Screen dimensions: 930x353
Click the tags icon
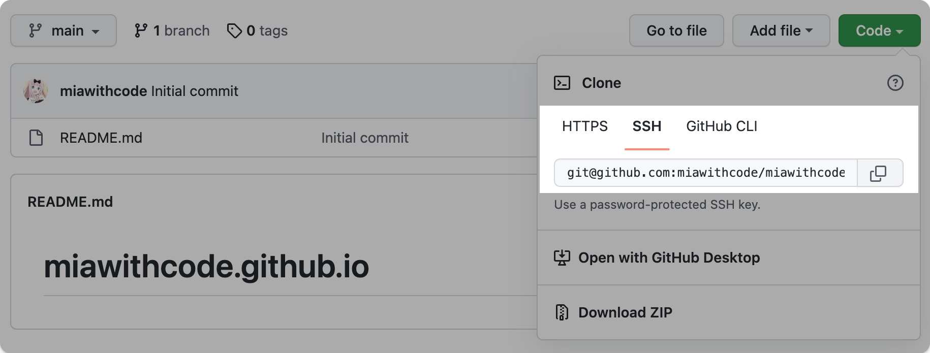pos(234,30)
